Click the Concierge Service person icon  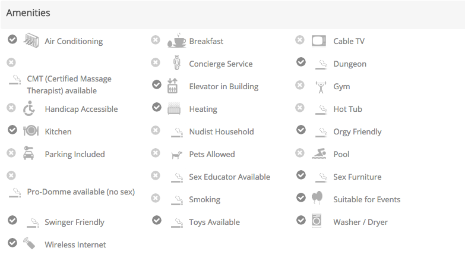(x=176, y=63)
